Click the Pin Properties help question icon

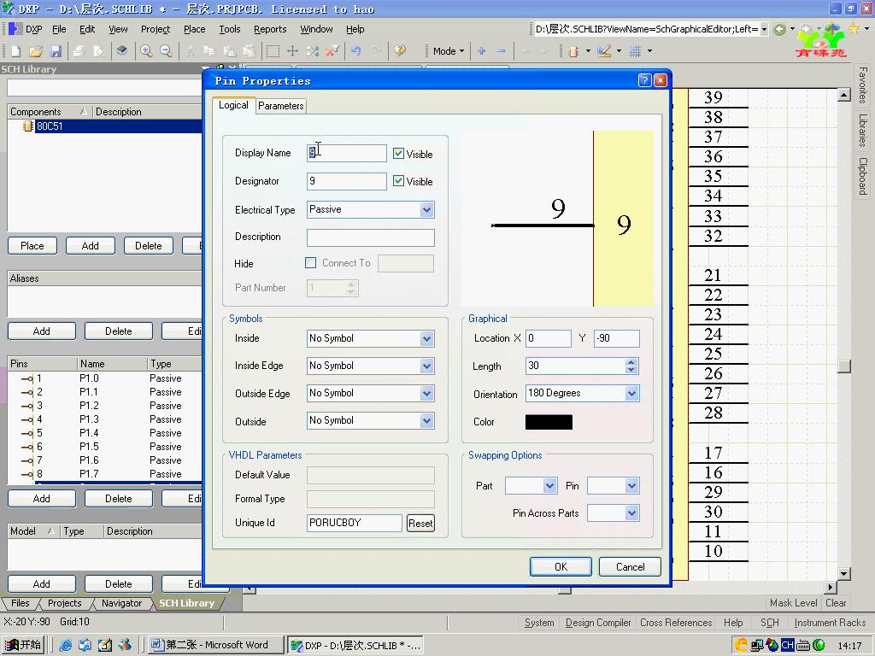[x=644, y=80]
